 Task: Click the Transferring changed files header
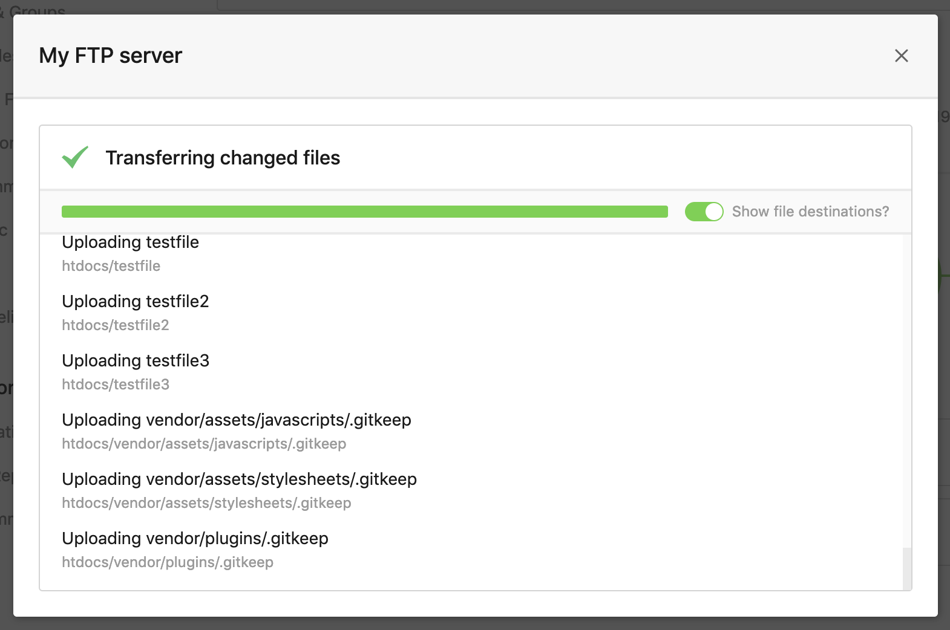click(x=223, y=158)
